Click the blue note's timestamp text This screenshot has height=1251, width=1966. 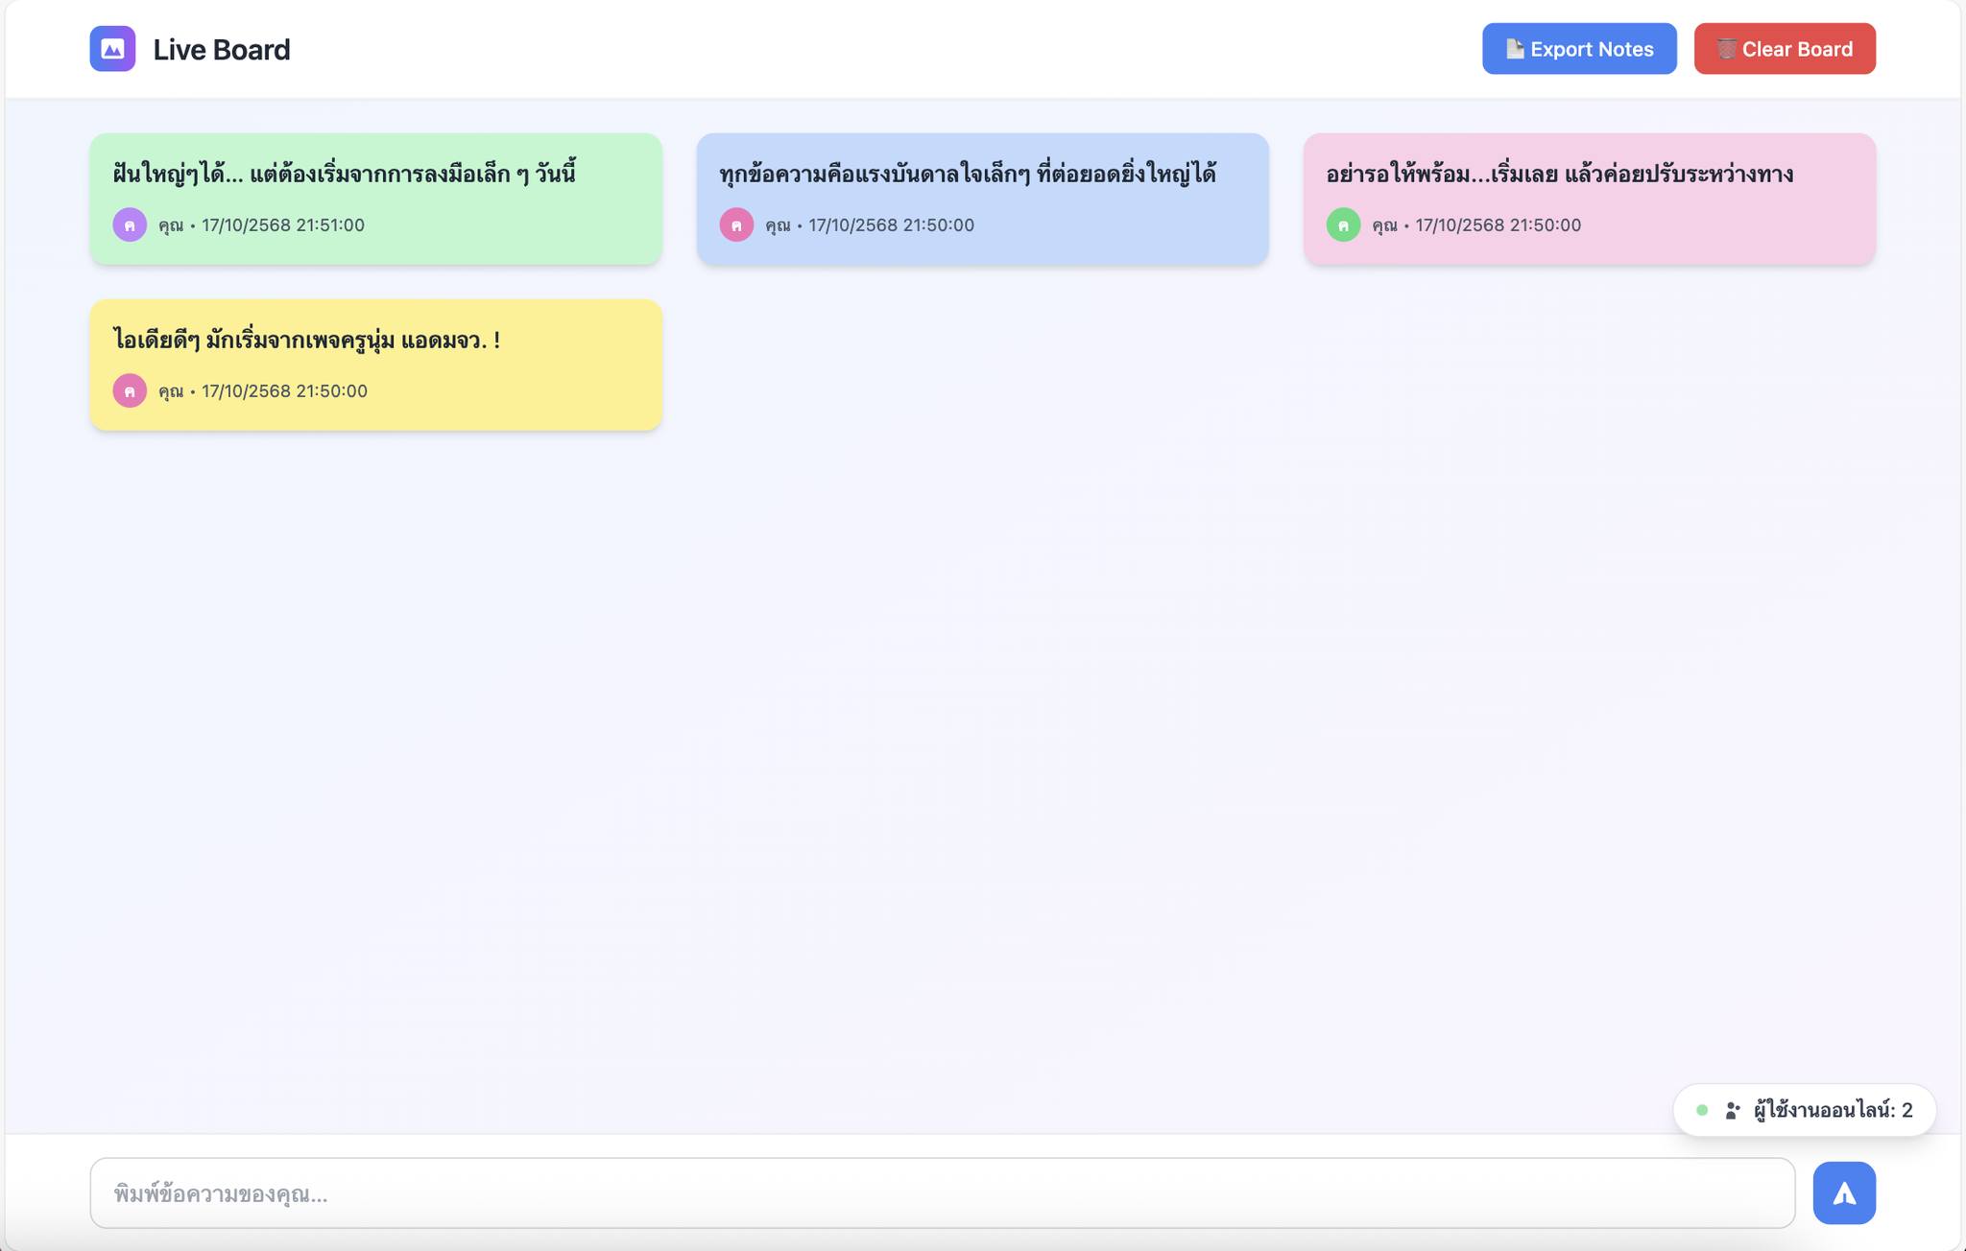pyautogui.click(x=891, y=224)
